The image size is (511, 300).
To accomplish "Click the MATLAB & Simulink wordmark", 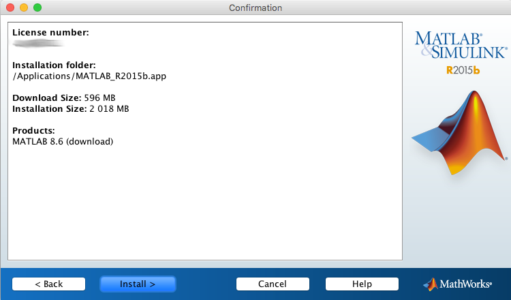I will 461,44.
